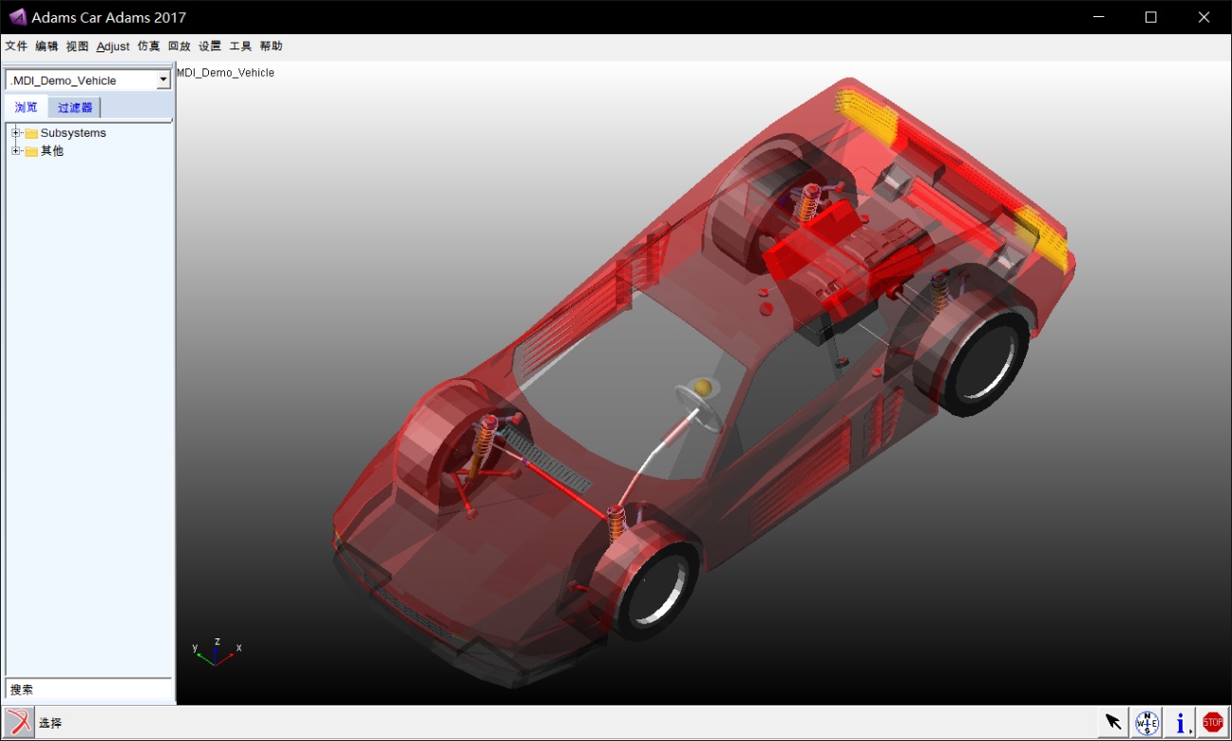Click the arrow select tool icon
This screenshot has height=741, width=1232.
click(1114, 722)
